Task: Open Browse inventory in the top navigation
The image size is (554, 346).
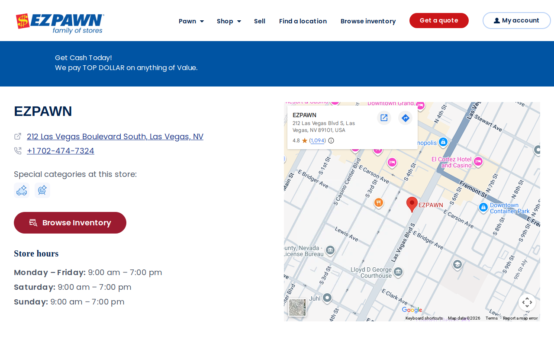Action: coord(368,21)
